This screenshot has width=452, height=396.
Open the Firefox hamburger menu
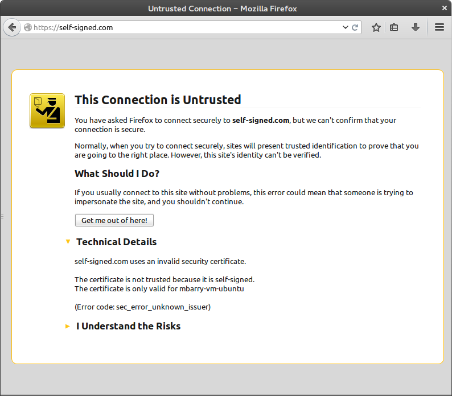439,27
